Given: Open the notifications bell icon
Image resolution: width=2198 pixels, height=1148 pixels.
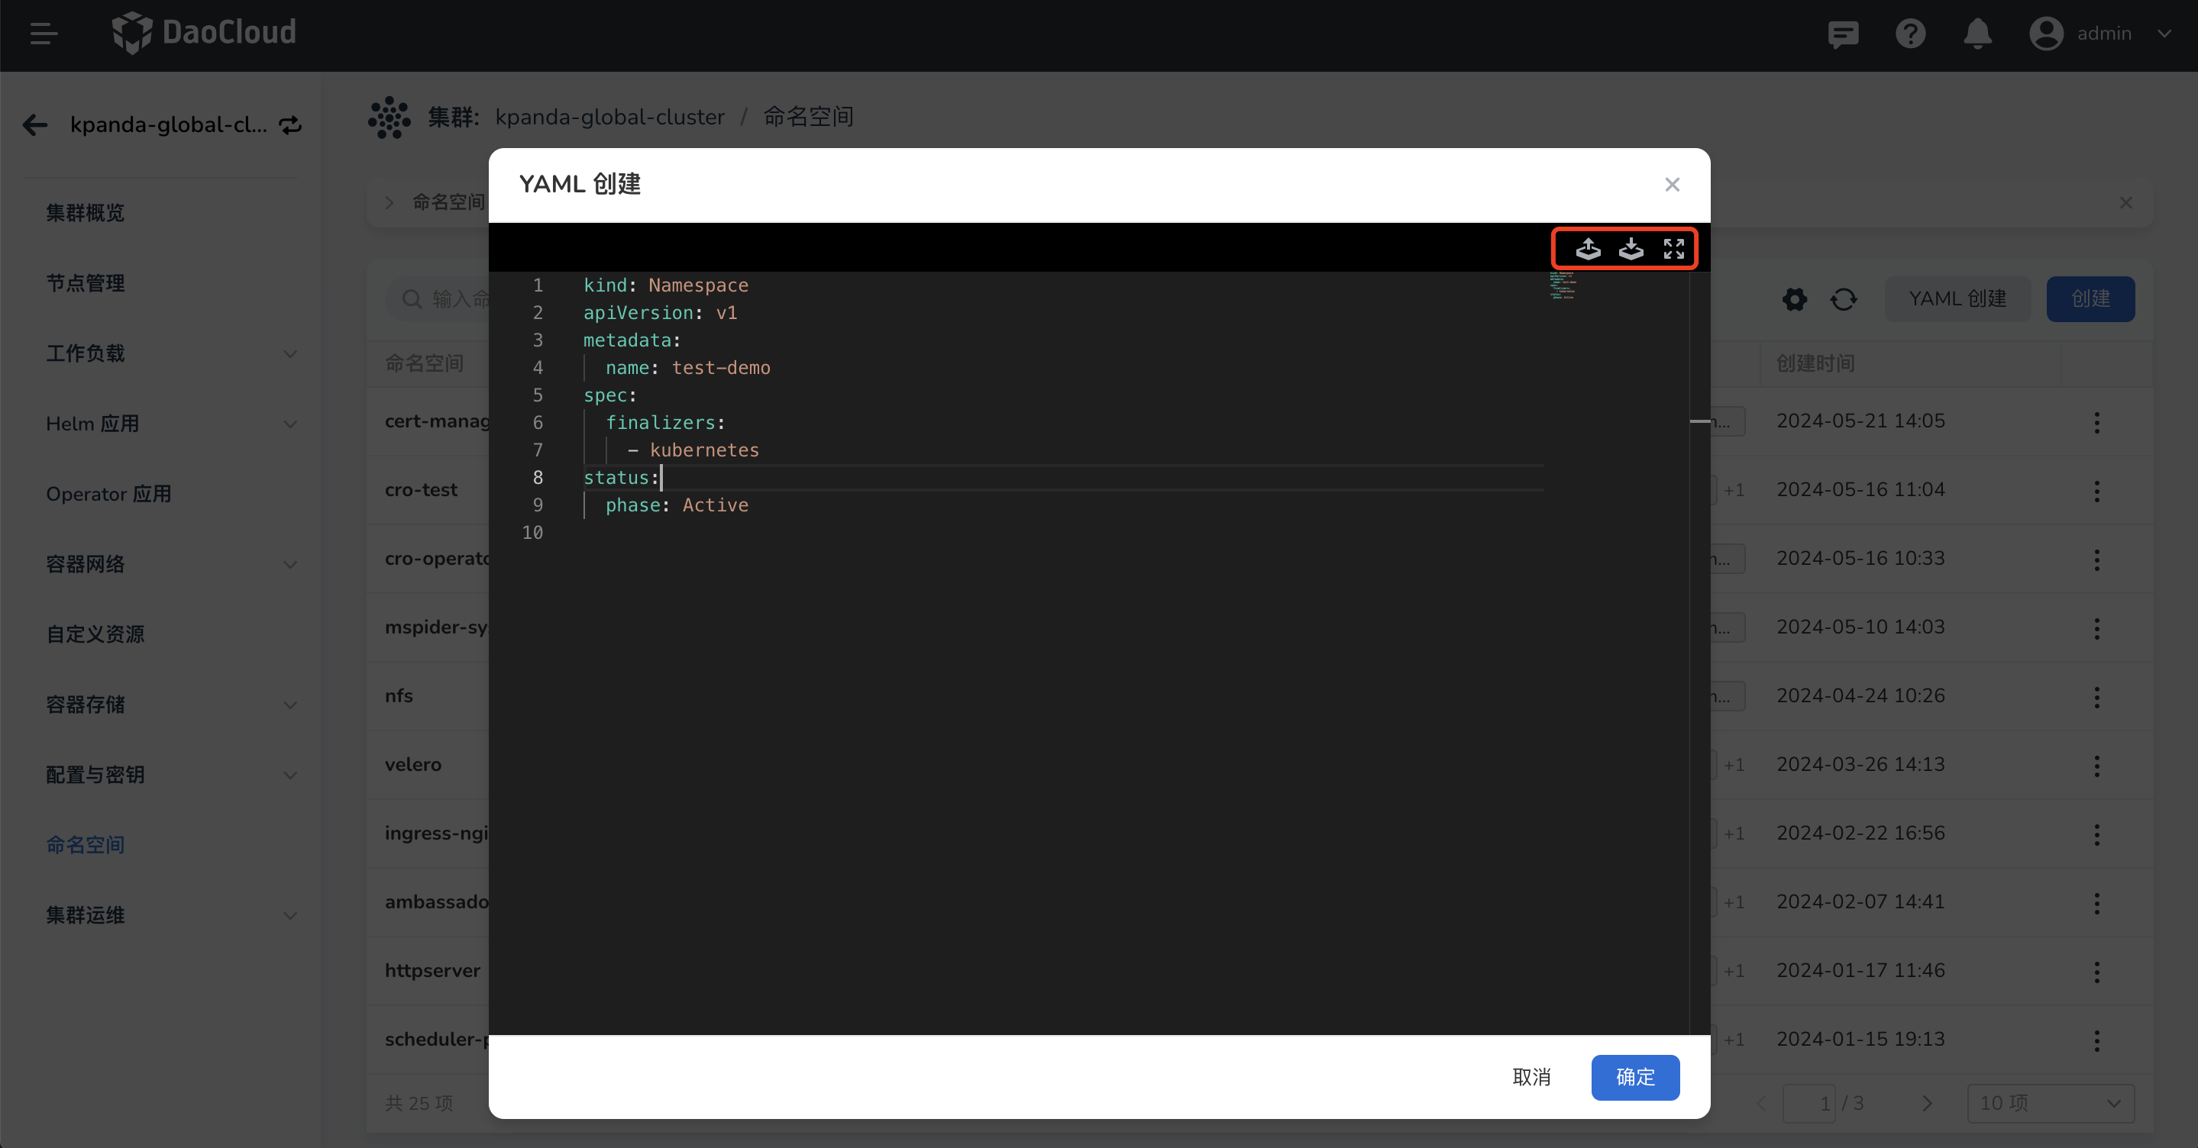Looking at the screenshot, I should point(1977,34).
